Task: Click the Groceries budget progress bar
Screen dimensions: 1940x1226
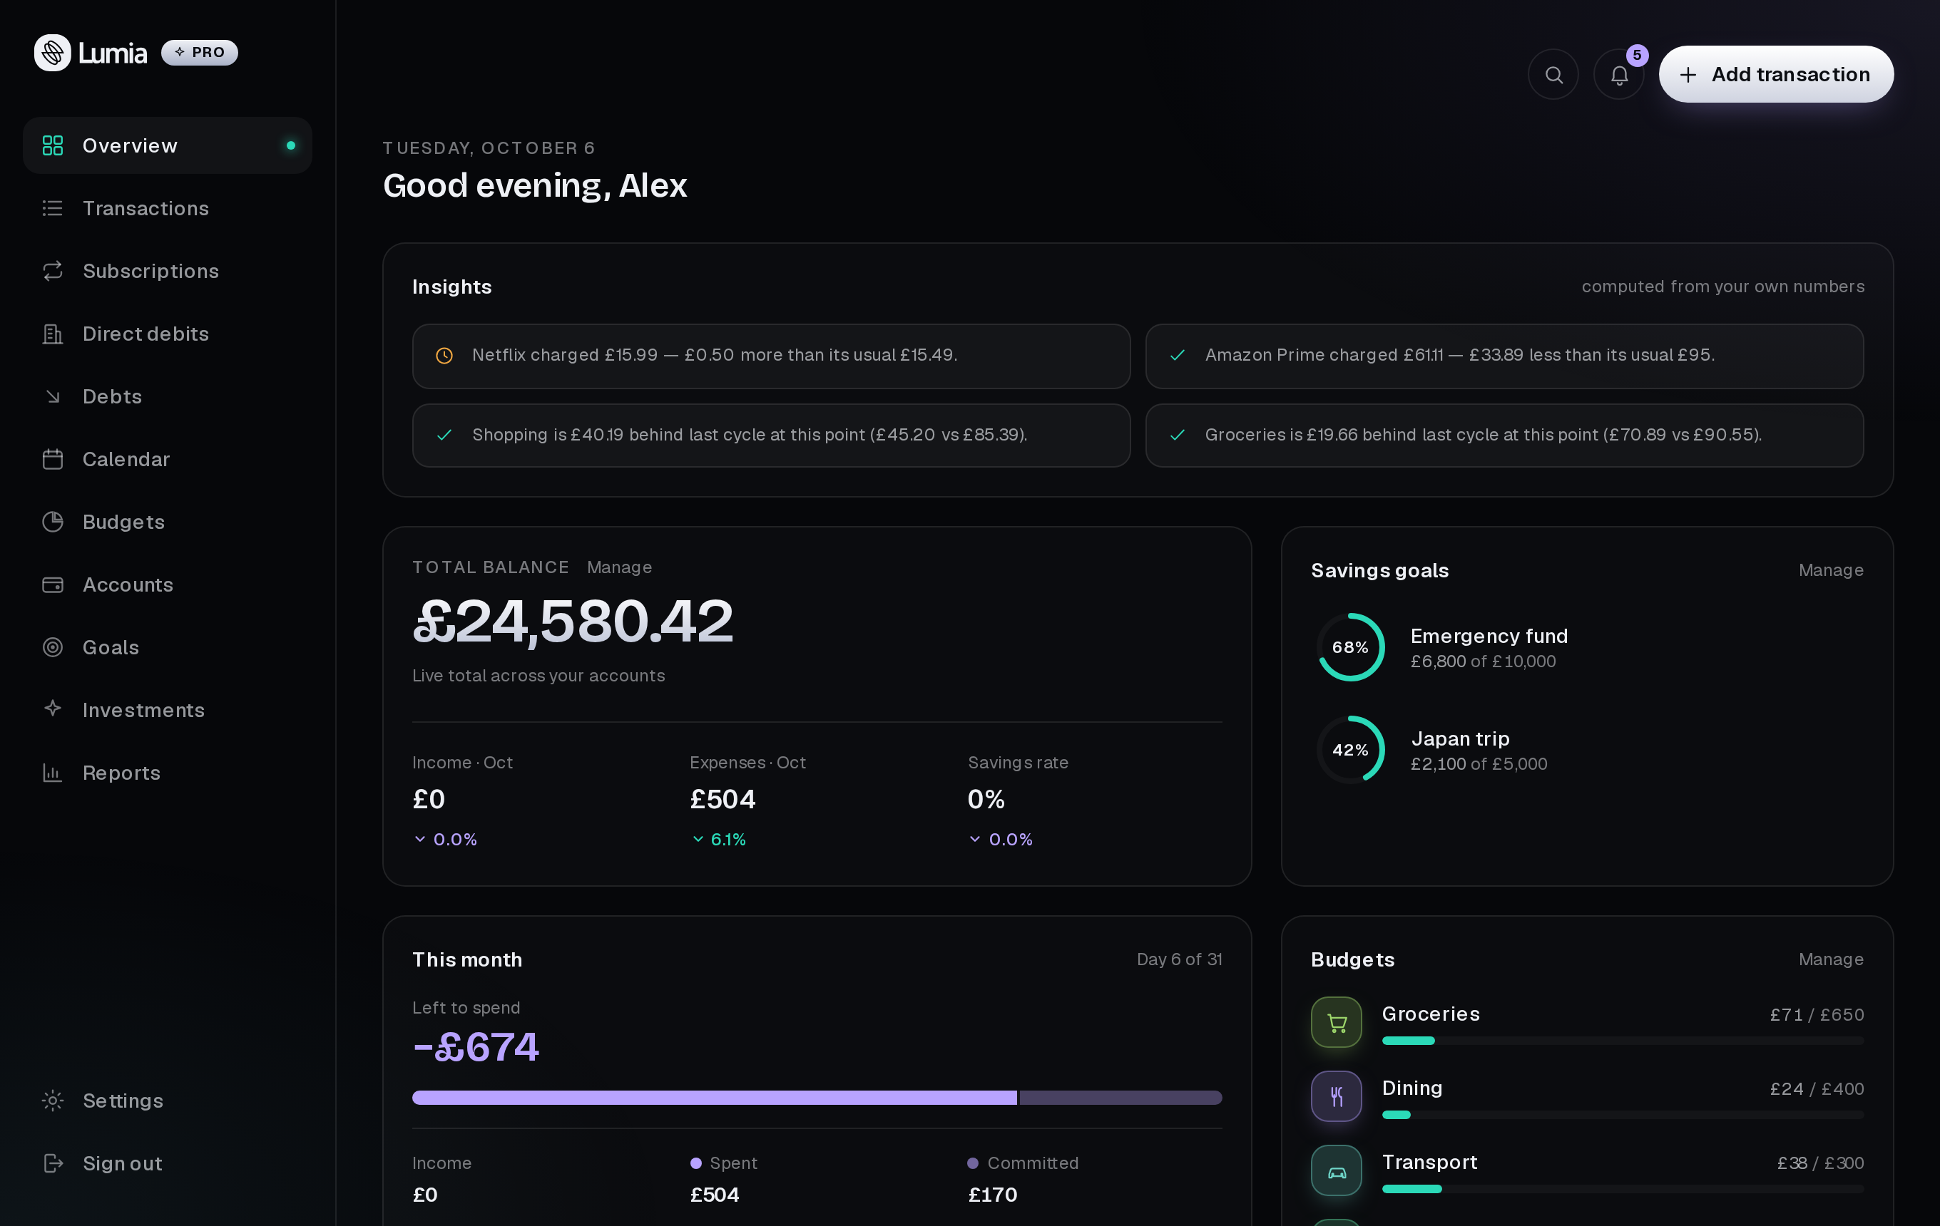Action: [x=1623, y=1041]
